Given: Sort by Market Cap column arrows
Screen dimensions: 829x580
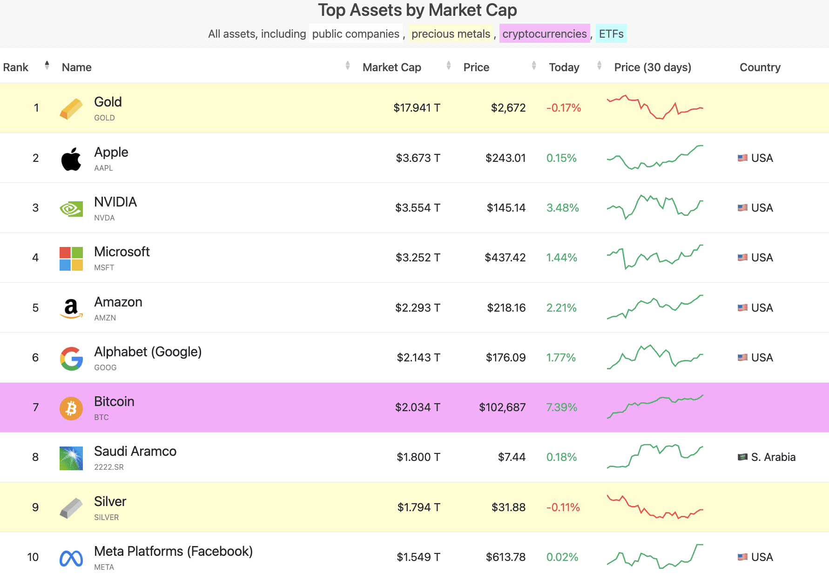Looking at the screenshot, I should pos(448,66).
